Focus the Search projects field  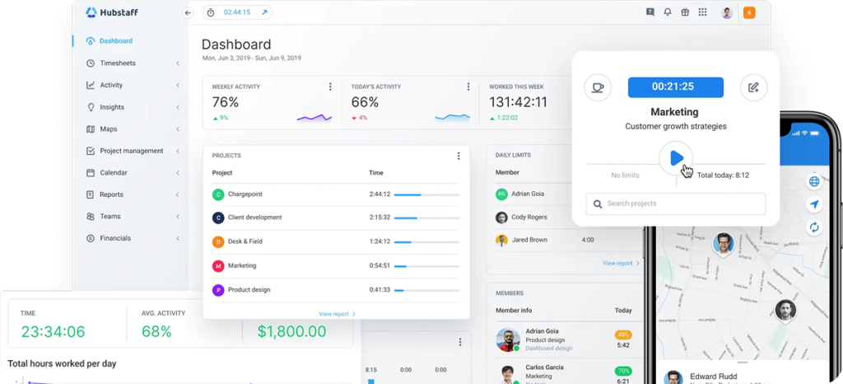tap(676, 204)
